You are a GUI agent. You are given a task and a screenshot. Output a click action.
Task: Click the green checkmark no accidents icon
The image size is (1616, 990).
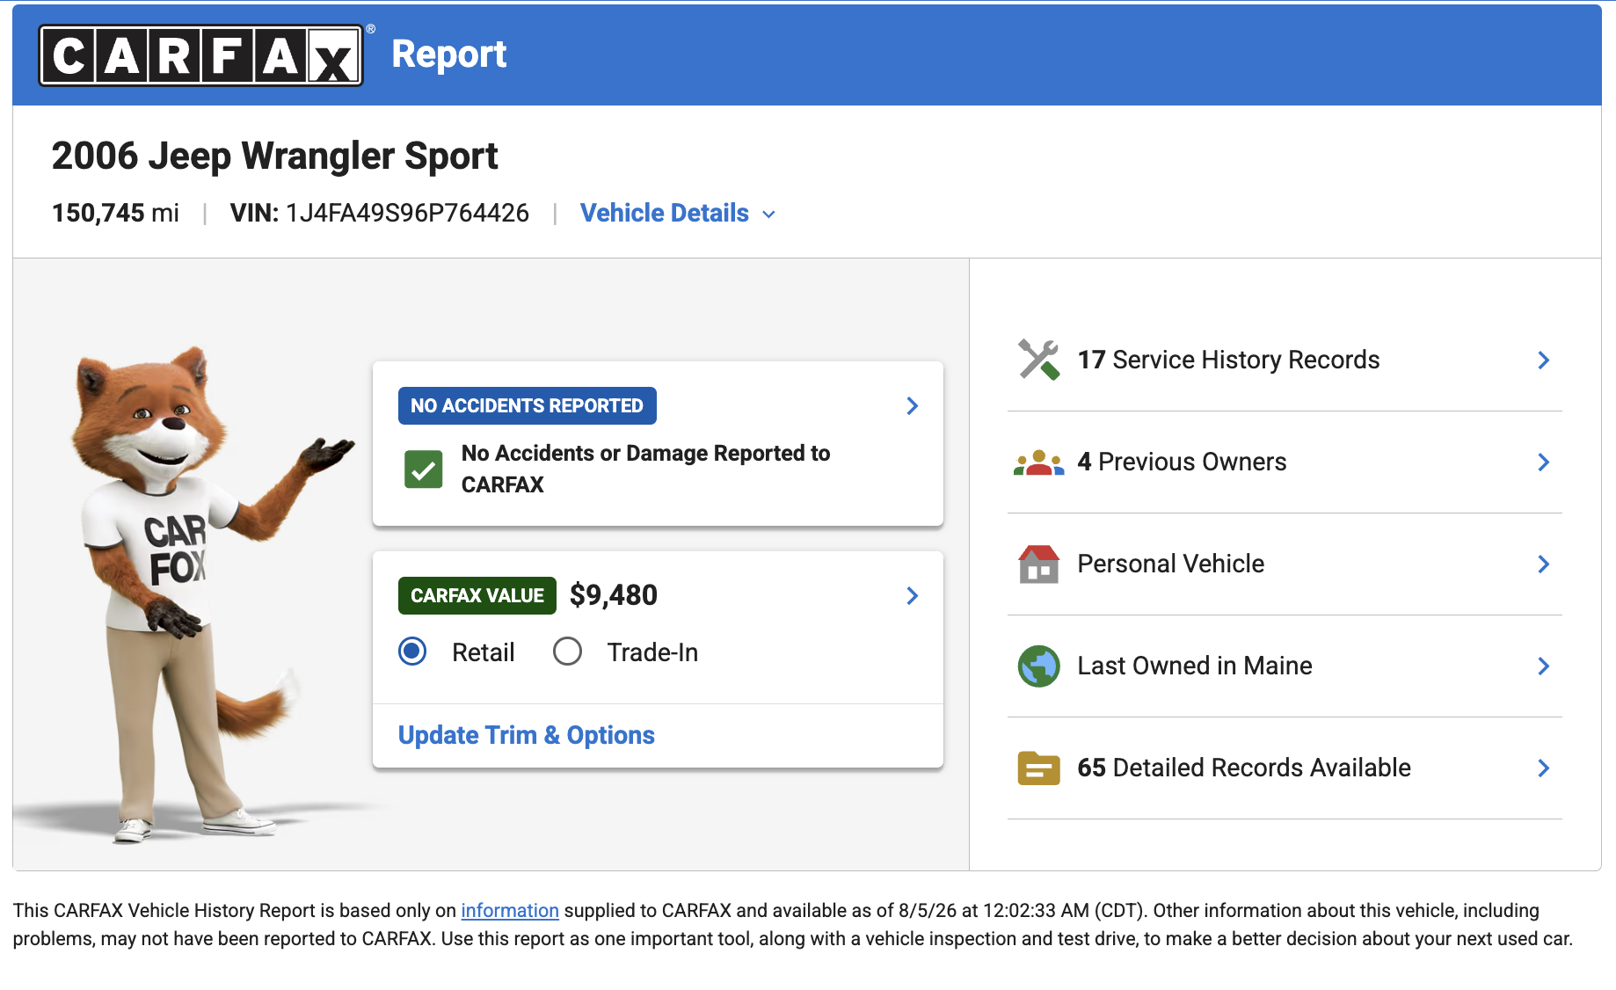[423, 469]
